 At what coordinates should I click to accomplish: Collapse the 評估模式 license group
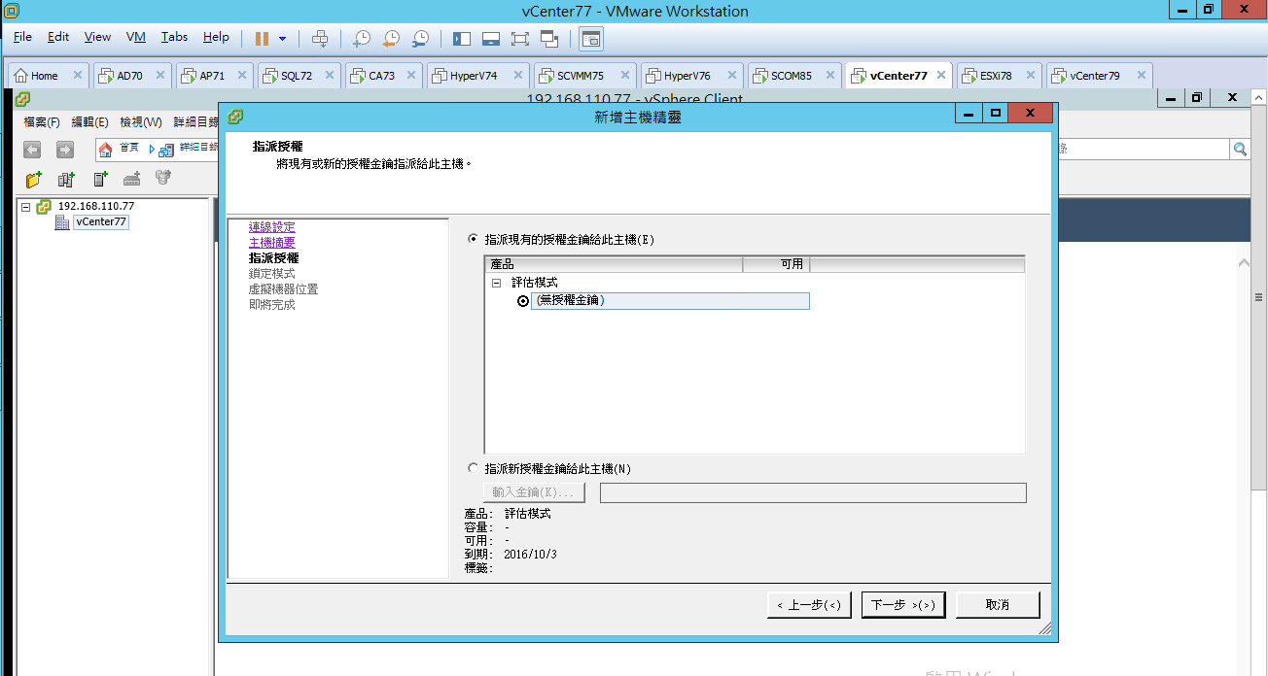tap(496, 284)
